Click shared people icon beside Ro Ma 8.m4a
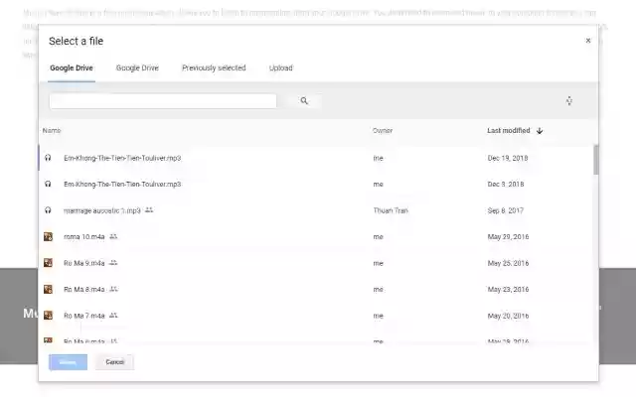Image resolution: width=636 pixels, height=397 pixels. point(113,289)
